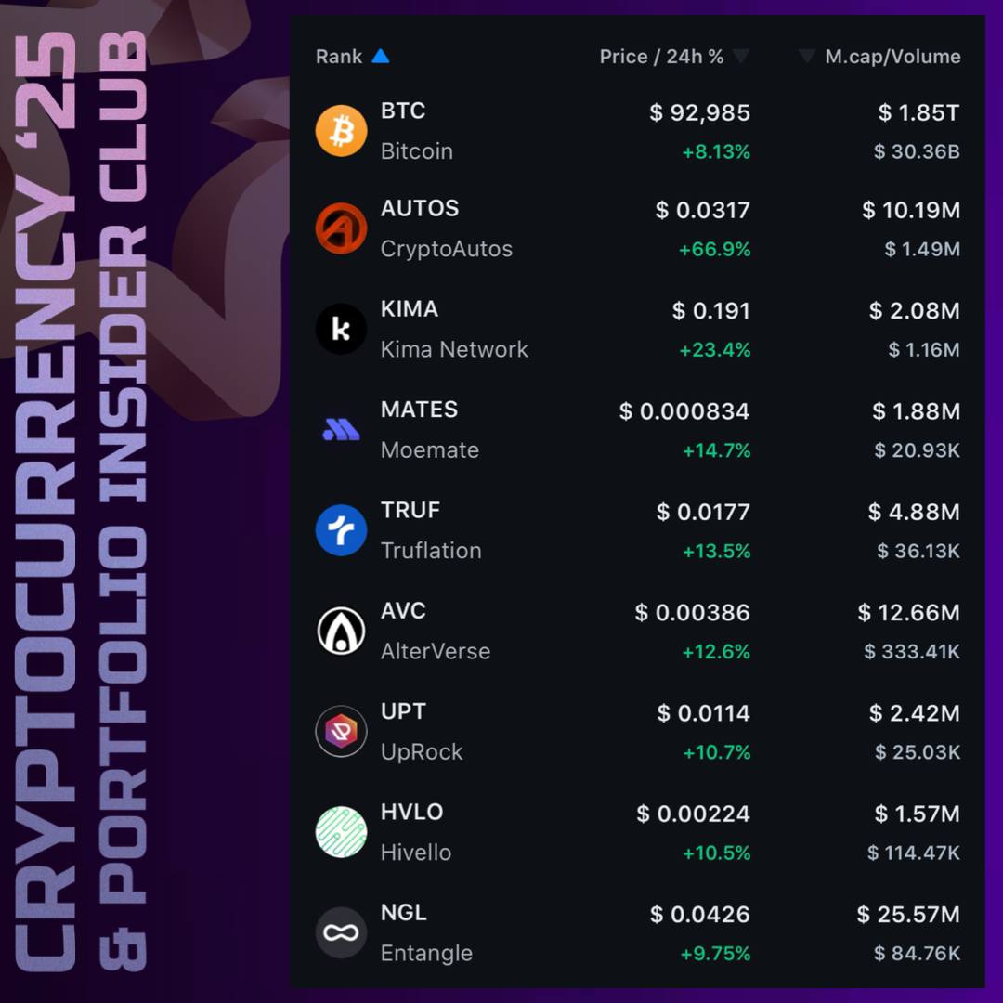Open the AlterVerse flame logo icon
Viewport: 1003px width, 1003px height.
tap(341, 631)
